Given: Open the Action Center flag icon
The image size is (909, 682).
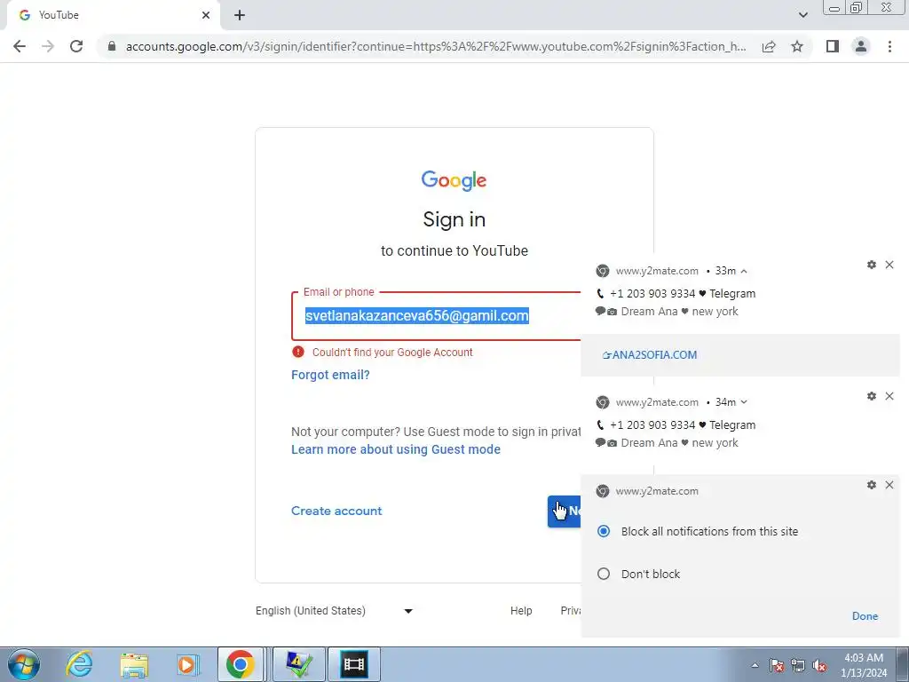Looking at the screenshot, I should pyautogui.click(x=777, y=665).
